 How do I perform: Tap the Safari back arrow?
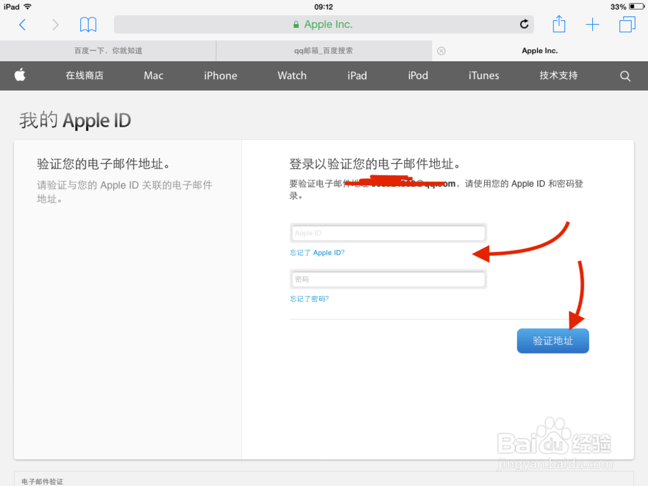[23, 25]
